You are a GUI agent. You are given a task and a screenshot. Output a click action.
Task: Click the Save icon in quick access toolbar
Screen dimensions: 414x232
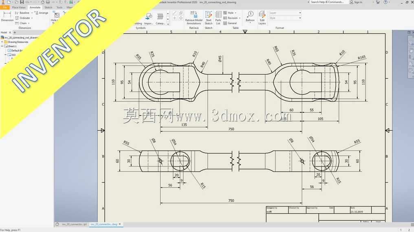22,2
